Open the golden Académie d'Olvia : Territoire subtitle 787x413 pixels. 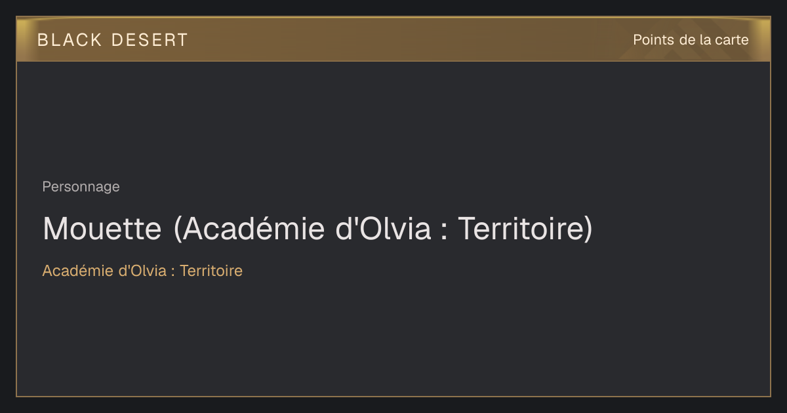click(142, 271)
